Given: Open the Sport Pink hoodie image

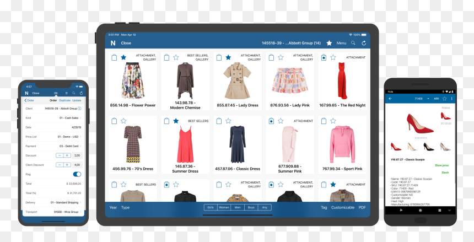Looking at the screenshot, I should (x=342, y=144).
